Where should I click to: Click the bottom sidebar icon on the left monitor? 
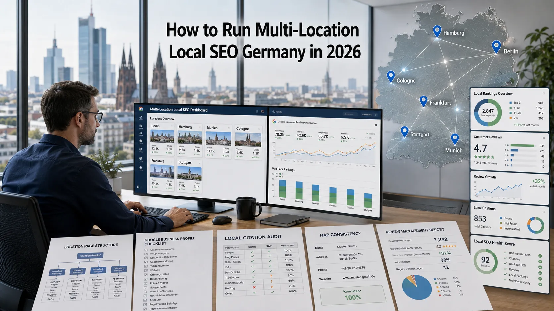tap(138, 187)
